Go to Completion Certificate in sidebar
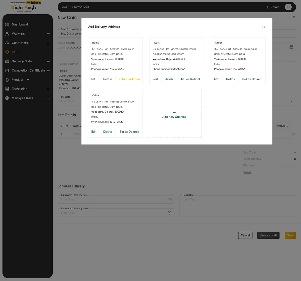This screenshot has height=281, width=301. (28, 70)
